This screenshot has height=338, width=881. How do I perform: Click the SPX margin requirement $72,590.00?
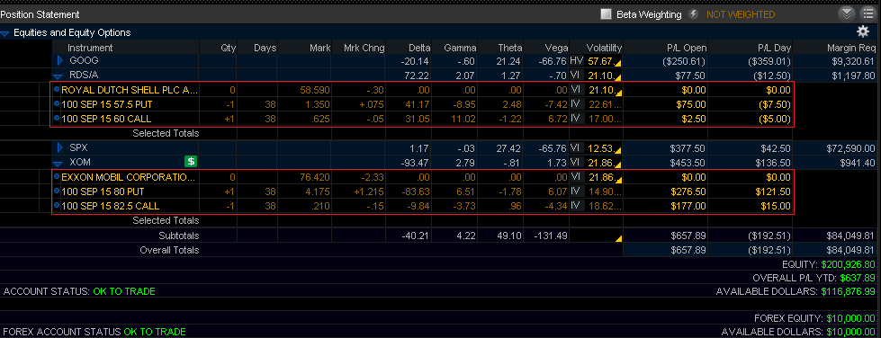pos(851,148)
